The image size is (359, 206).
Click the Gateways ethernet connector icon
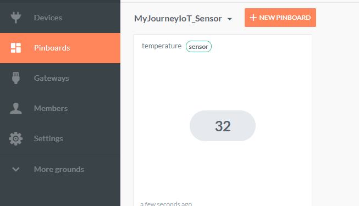click(x=16, y=78)
